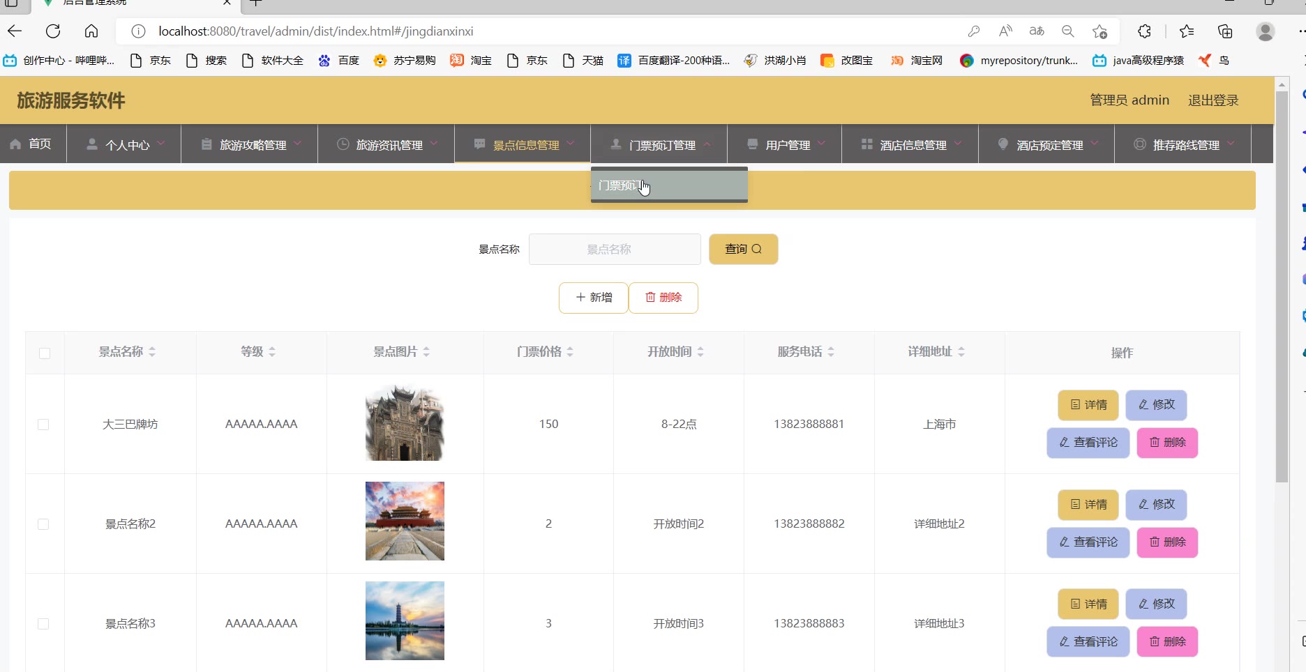Click the 退出登录 link
The width and height of the screenshot is (1306, 672).
1213,100
